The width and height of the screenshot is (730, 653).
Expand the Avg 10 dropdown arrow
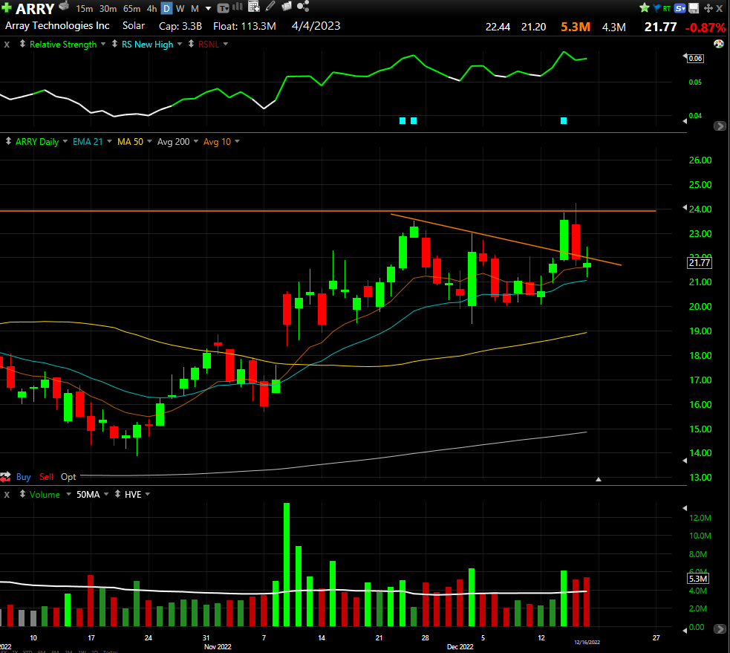(x=237, y=141)
